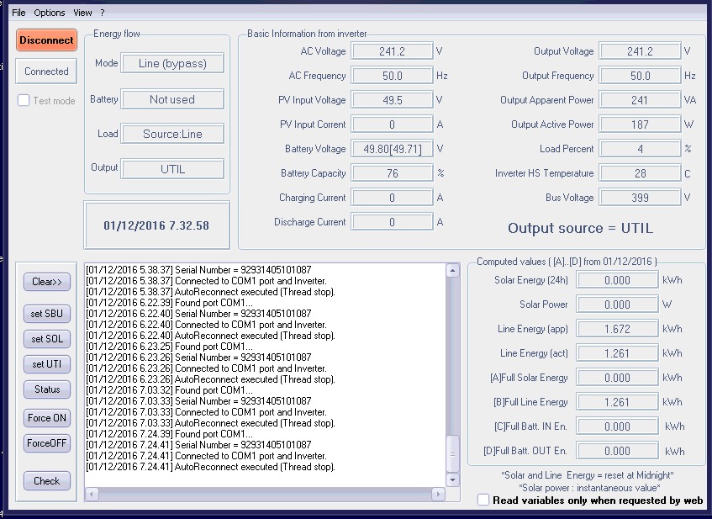Click the Solar Power value field
The width and height of the screenshot is (712, 519).
[618, 305]
